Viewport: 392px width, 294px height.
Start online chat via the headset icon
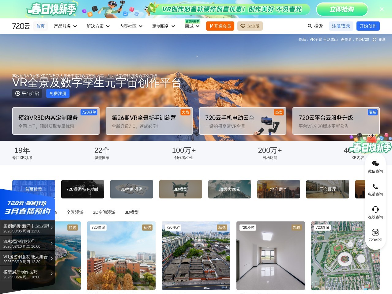(375, 209)
